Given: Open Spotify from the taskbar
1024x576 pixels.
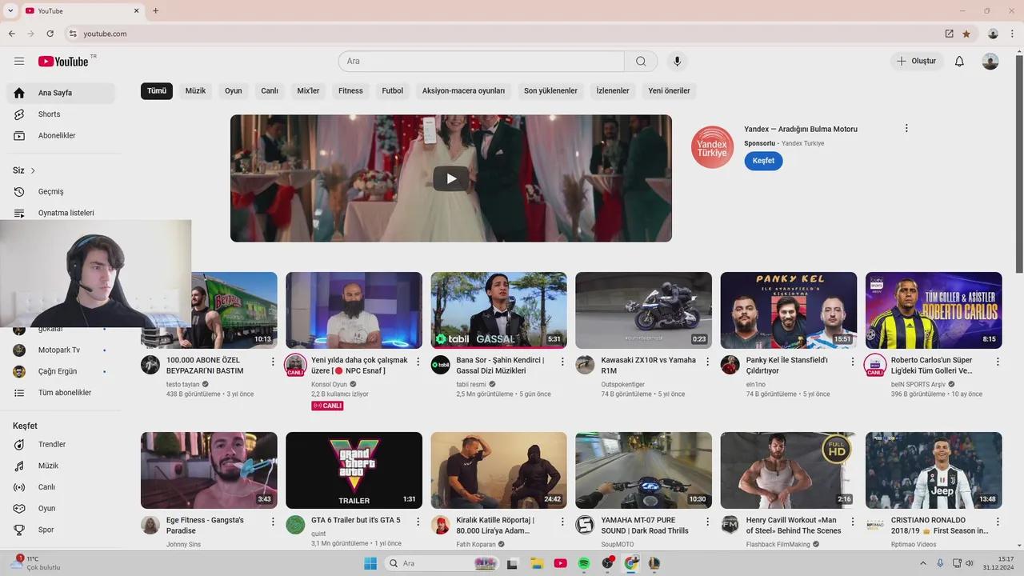Looking at the screenshot, I should 584,563.
